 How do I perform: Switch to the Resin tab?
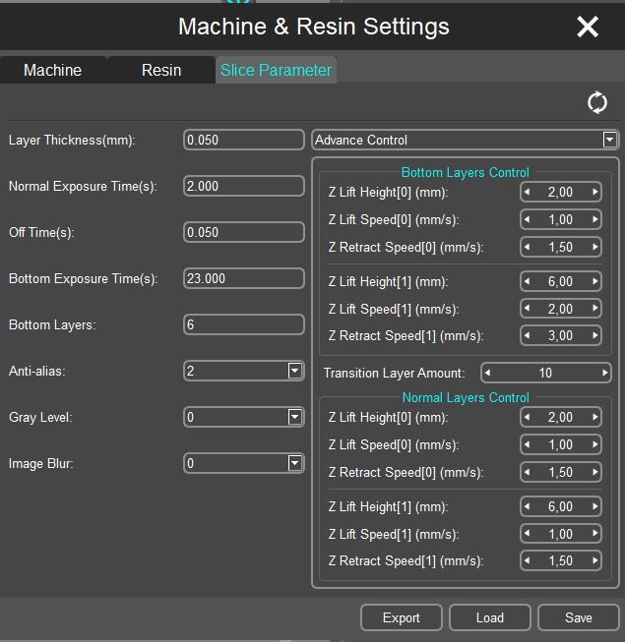pyautogui.click(x=161, y=70)
